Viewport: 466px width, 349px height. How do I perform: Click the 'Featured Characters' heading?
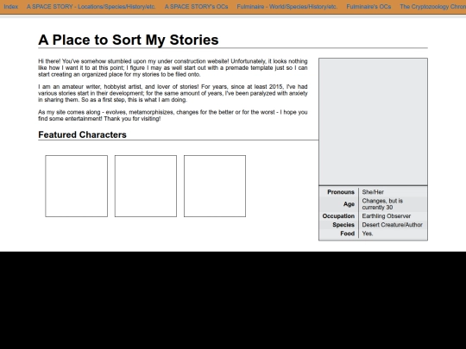[82, 134]
